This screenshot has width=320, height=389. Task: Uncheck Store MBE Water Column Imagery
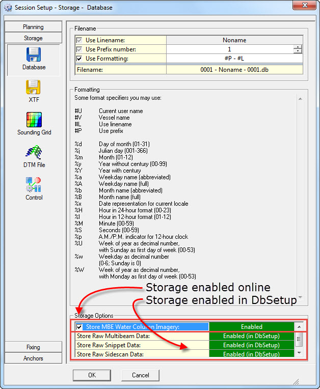79,327
